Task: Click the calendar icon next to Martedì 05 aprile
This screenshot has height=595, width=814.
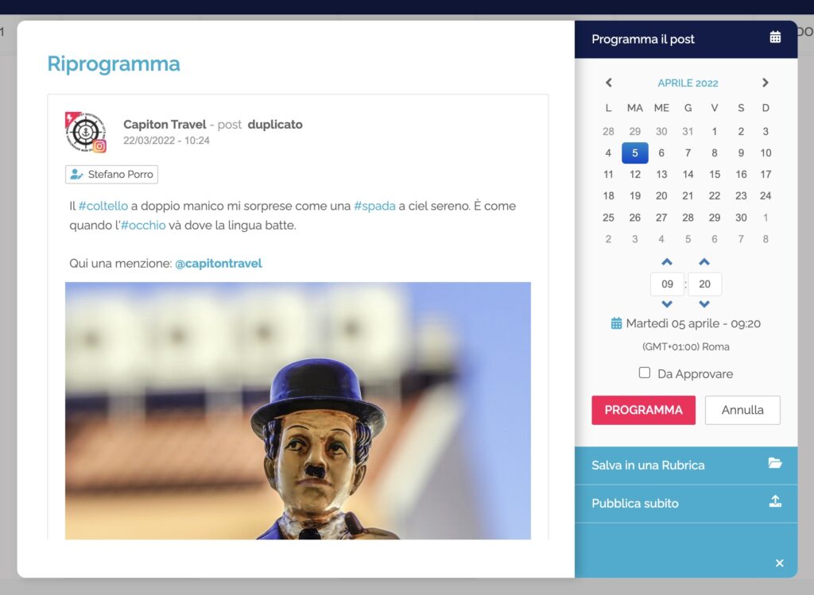Action: click(x=616, y=323)
